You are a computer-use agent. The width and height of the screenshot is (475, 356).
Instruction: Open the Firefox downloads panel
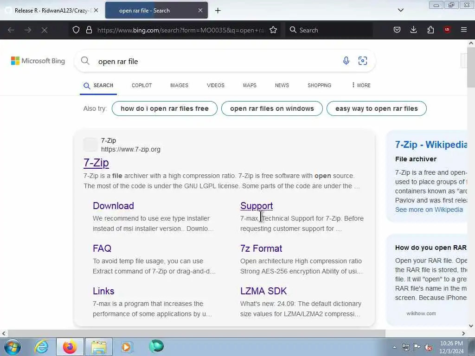coord(413,30)
